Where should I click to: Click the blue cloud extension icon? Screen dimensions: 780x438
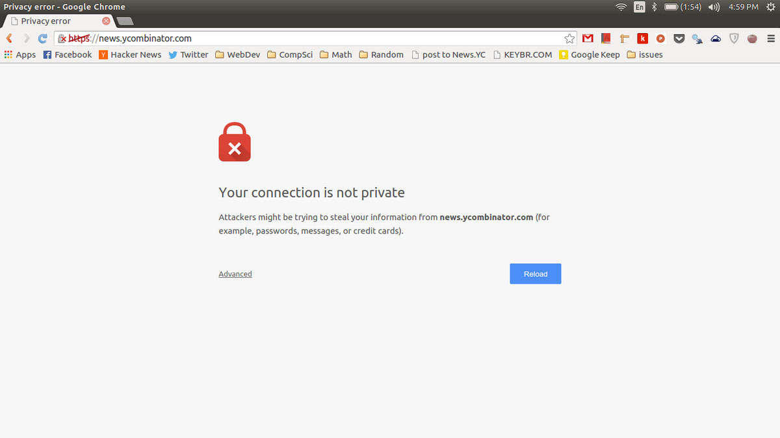[716, 38]
